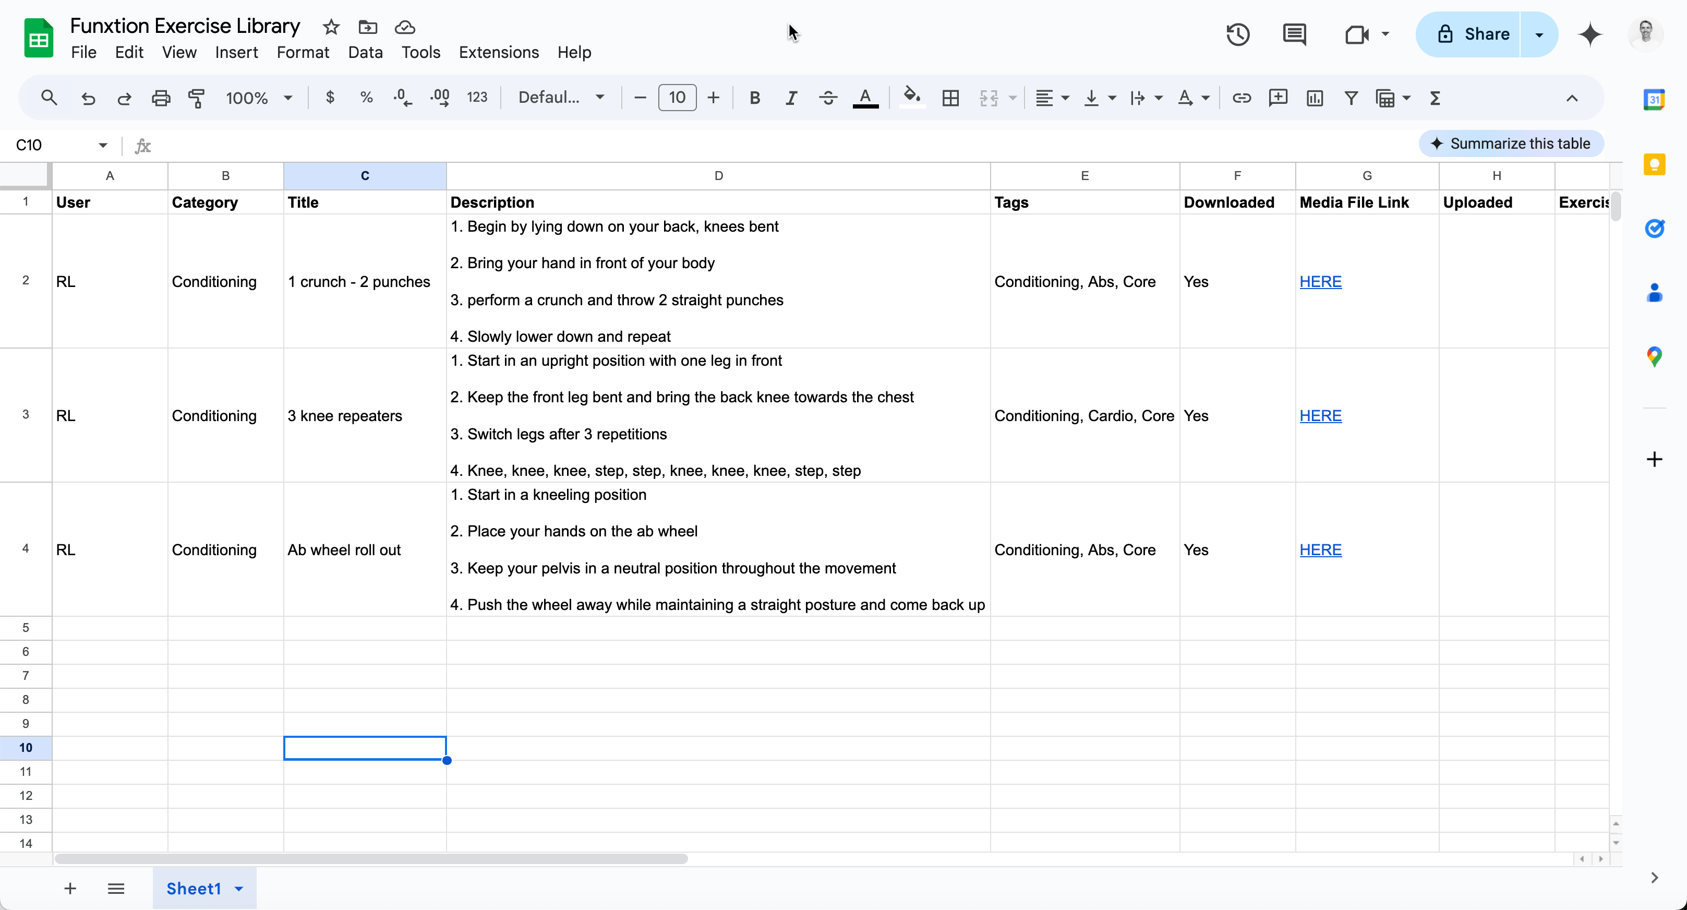Image resolution: width=1687 pixels, height=910 pixels.
Task: Open the font Default dropdown
Action: tap(561, 98)
